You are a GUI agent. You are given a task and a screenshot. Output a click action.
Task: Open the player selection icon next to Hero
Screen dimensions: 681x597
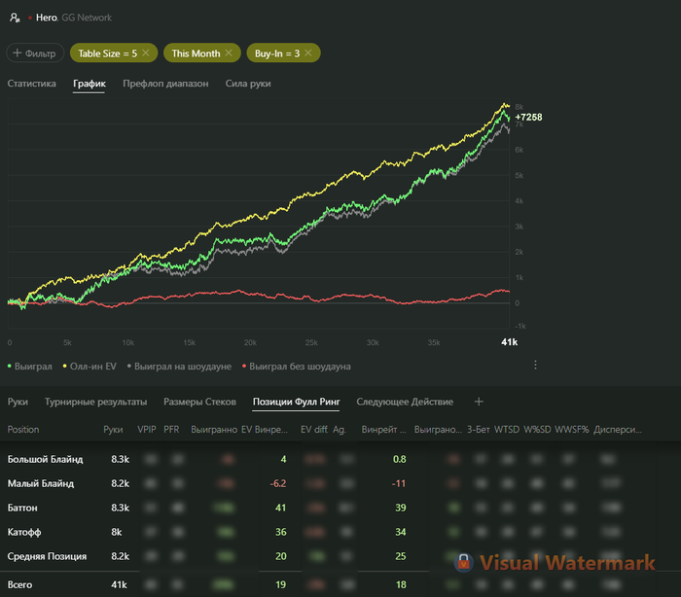pos(15,18)
